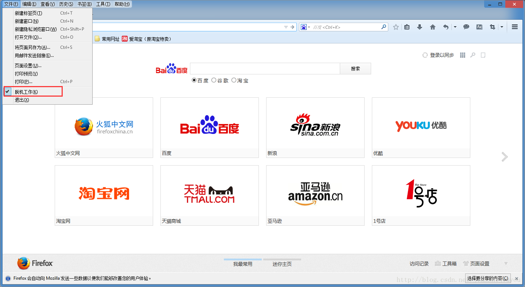The image size is (525, 287).
Task: Open 文件 menu in menu bar
Action: pyautogui.click(x=11, y=4)
